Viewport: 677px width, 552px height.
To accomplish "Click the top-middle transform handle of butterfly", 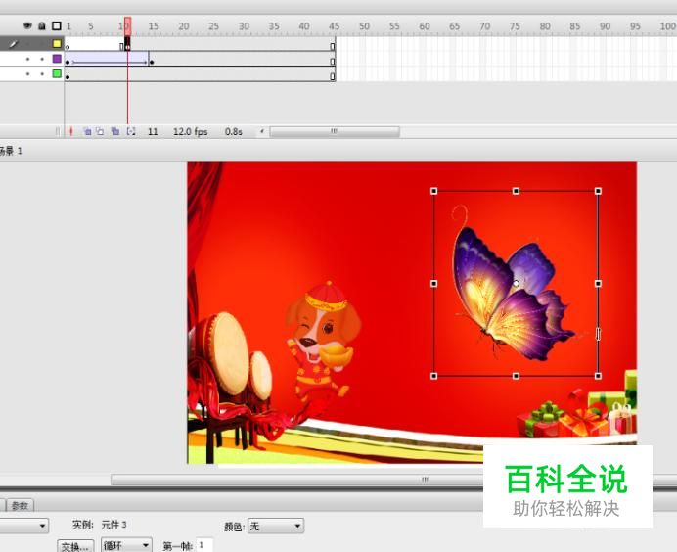I will (516, 191).
